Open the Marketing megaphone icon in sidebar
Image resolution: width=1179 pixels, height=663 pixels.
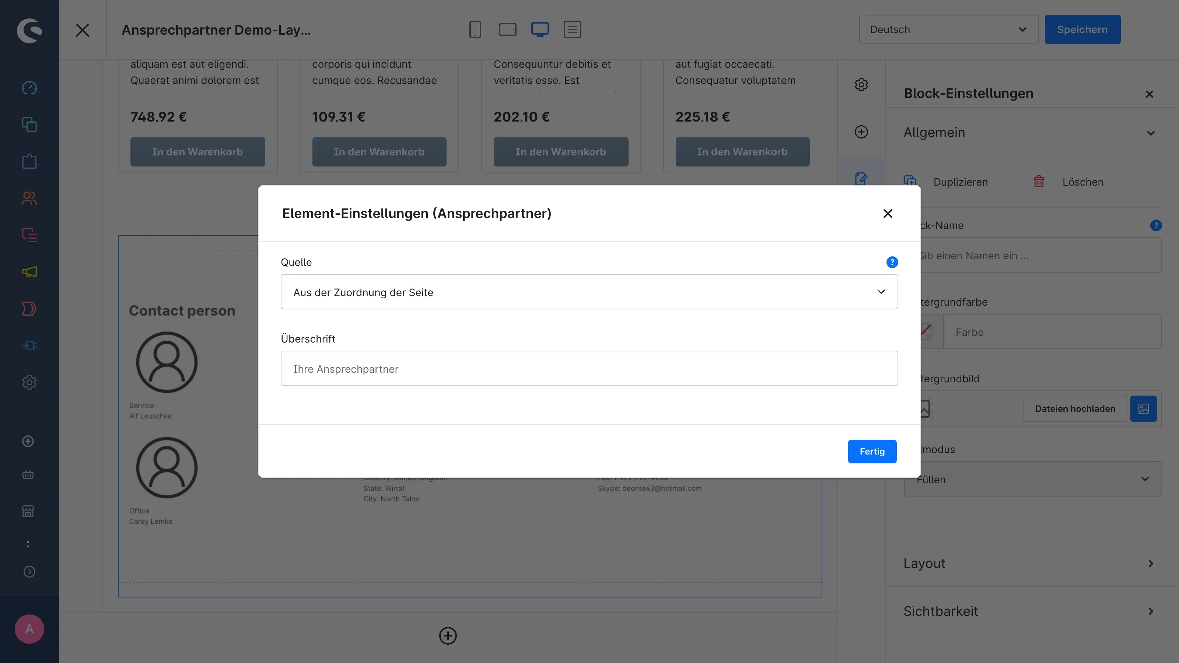pyautogui.click(x=29, y=272)
